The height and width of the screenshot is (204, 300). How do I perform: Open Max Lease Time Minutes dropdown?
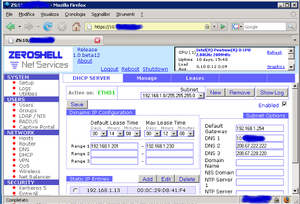[190, 134]
